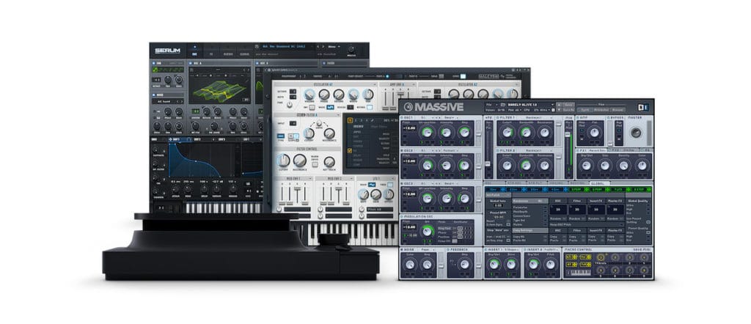The width and height of the screenshot is (751, 324).
Task: Click the Serum logo
Action: [168, 51]
